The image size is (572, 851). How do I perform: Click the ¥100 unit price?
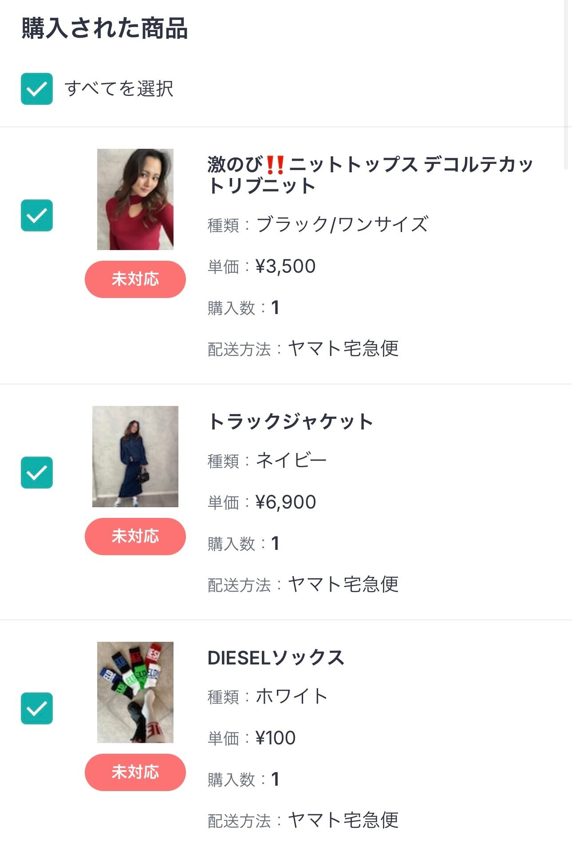point(276,738)
